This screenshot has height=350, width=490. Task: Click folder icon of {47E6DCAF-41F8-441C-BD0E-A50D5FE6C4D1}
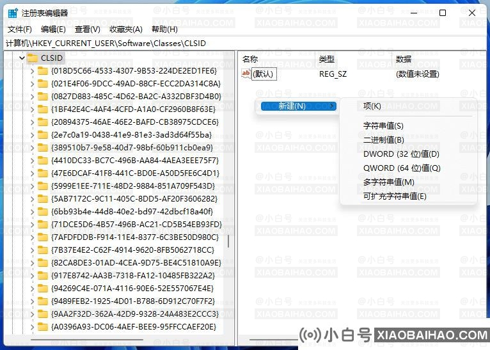[43, 173]
